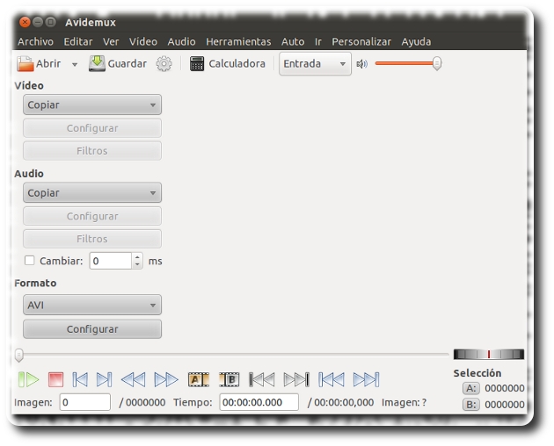Click Filtros under Audio section

point(92,239)
